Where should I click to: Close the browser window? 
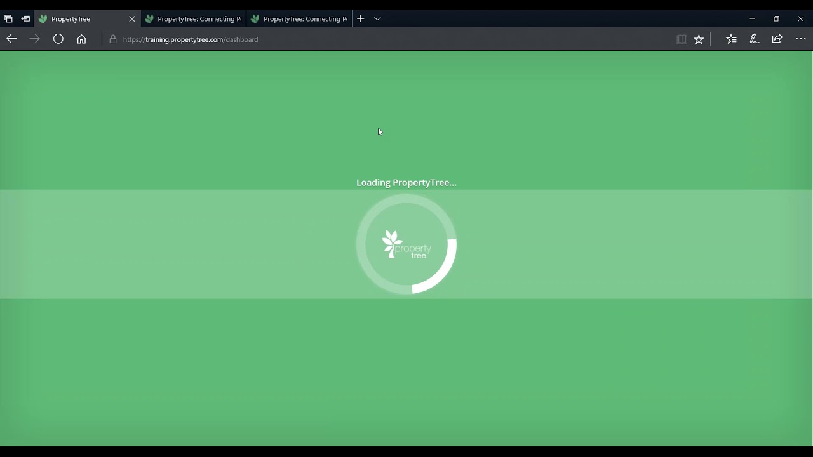[x=800, y=18]
